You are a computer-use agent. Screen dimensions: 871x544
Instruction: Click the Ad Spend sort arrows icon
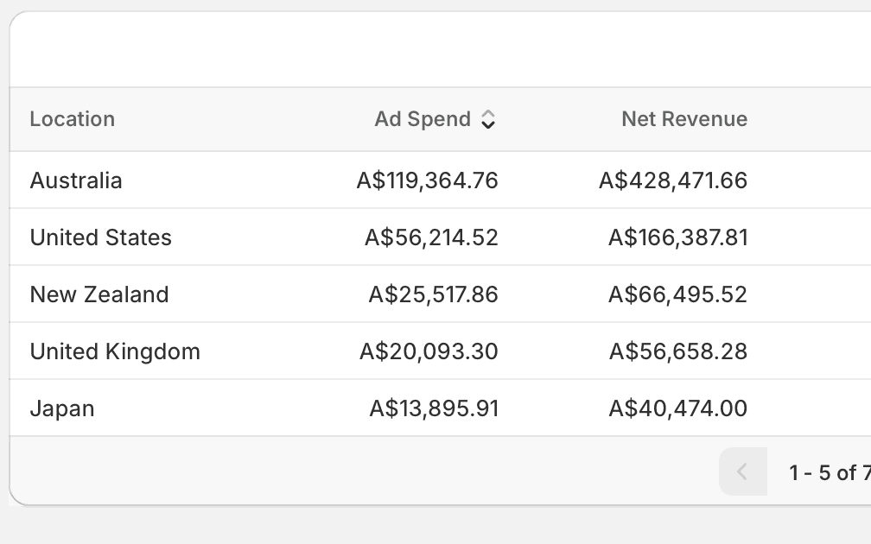(487, 119)
